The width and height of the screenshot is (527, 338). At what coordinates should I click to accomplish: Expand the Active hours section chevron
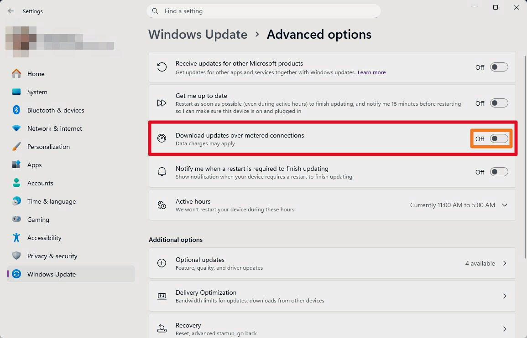pyautogui.click(x=505, y=205)
